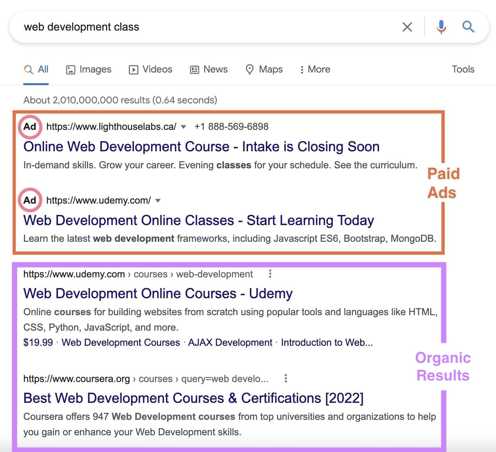
Task: Open 'Web Development Online Courses - Udemy' result
Action: coord(158,293)
